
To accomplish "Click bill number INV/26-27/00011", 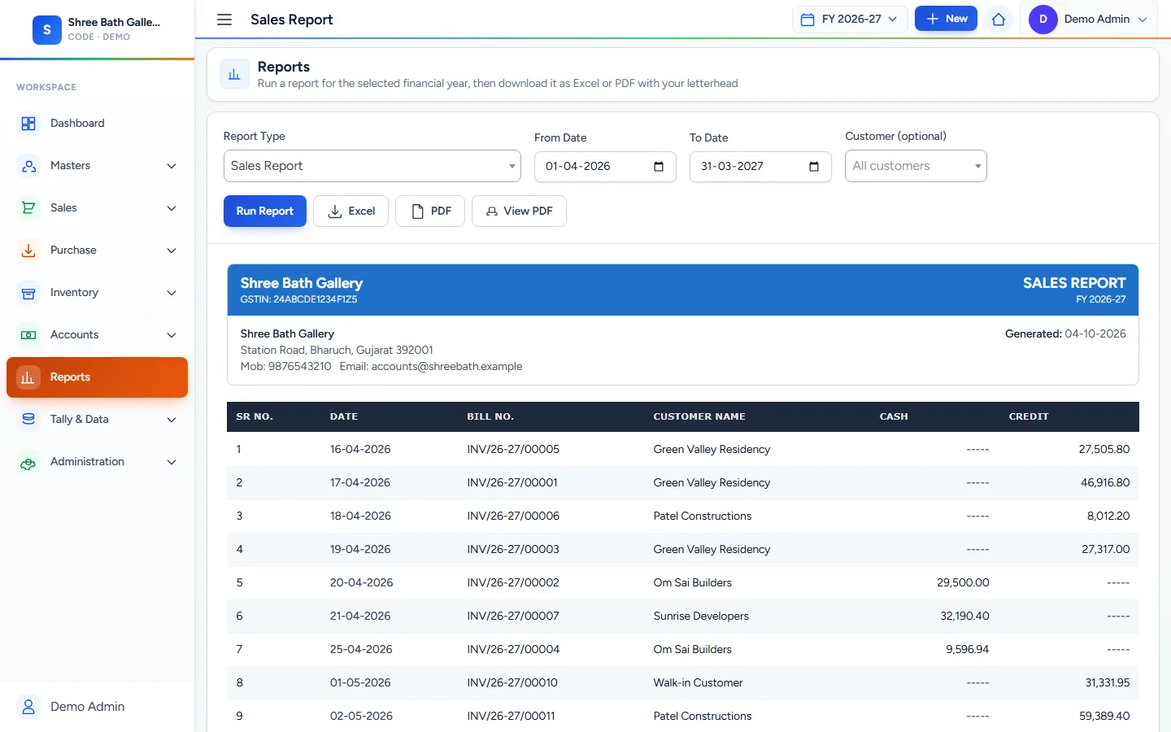I will [x=511, y=717].
